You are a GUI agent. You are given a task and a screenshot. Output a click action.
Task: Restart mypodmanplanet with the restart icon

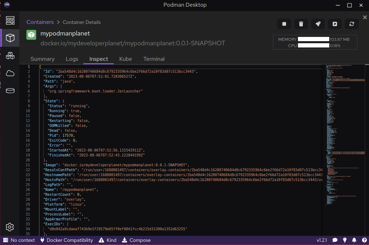pyautogui.click(x=351, y=24)
